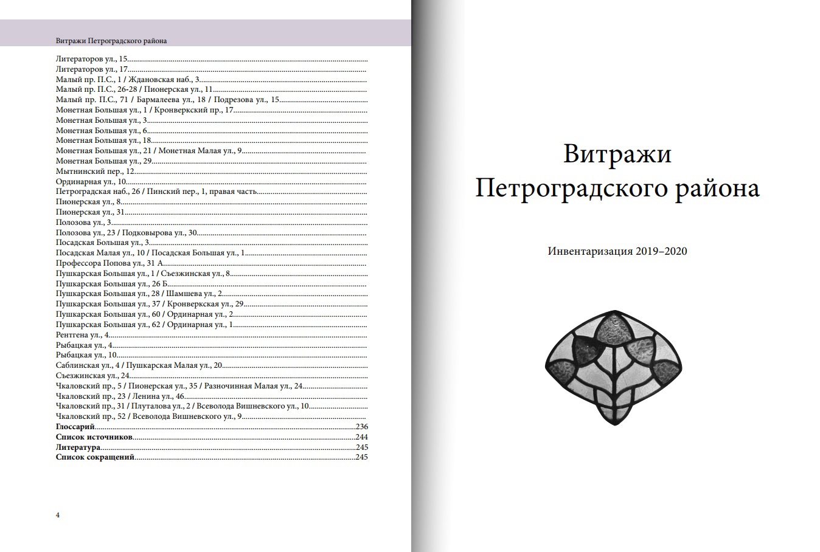
Task: Click the Съезжинская ул., 24 entry
Action: tap(92, 376)
